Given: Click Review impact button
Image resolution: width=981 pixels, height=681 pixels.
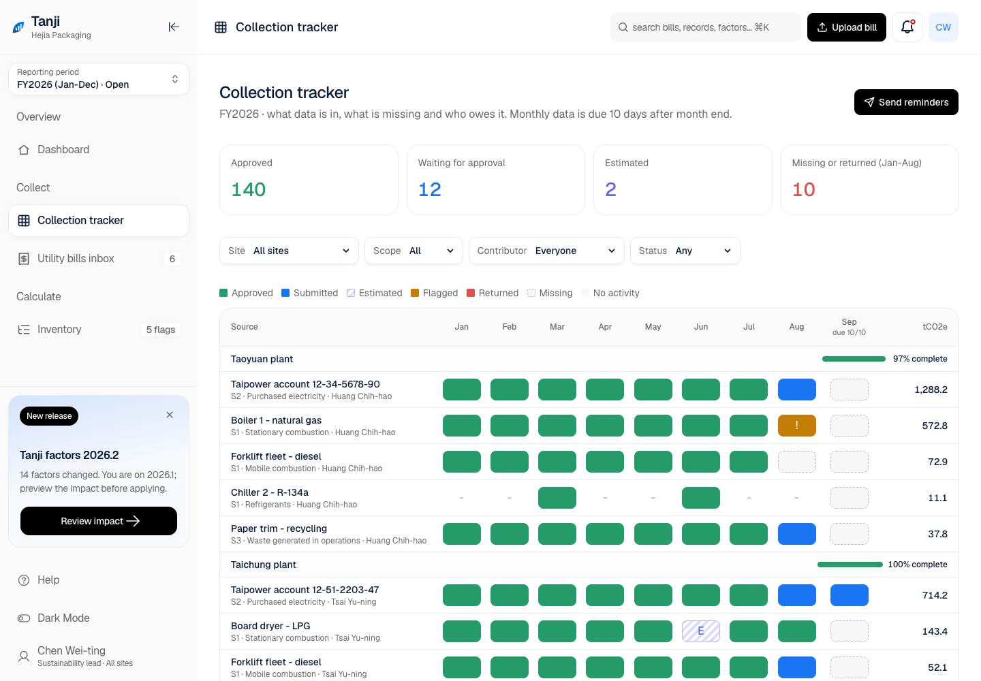Looking at the screenshot, I should [x=99, y=521].
